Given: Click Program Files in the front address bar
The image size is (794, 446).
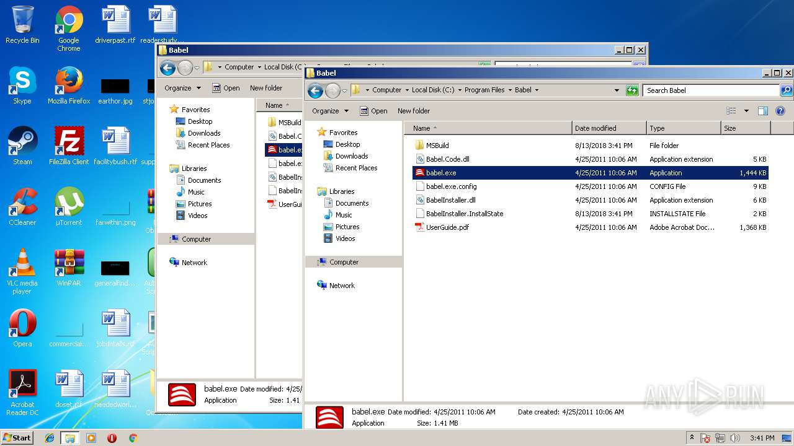Looking at the screenshot, I should (484, 90).
